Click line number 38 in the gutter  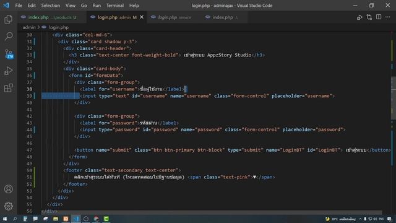click(29, 89)
